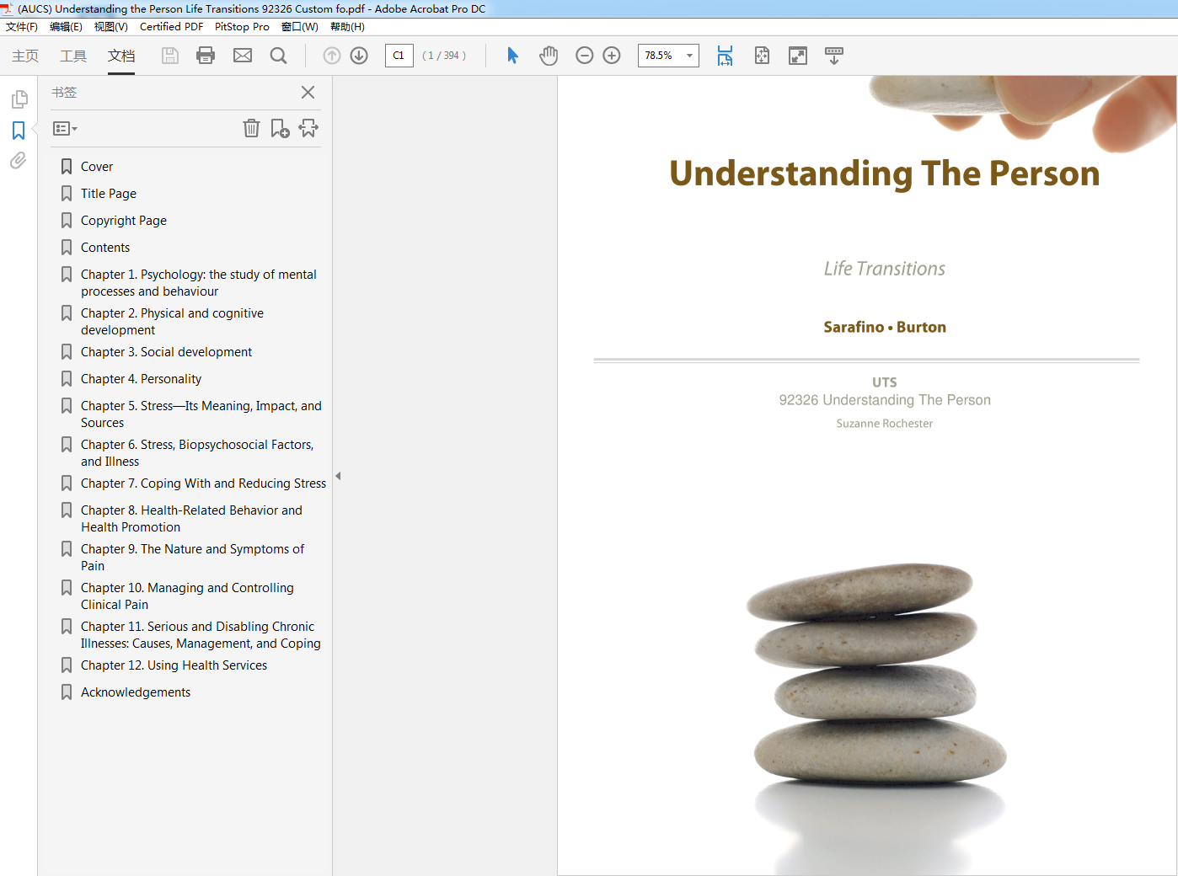
Task: Zoom in with plus icon
Action: [x=612, y=56]
